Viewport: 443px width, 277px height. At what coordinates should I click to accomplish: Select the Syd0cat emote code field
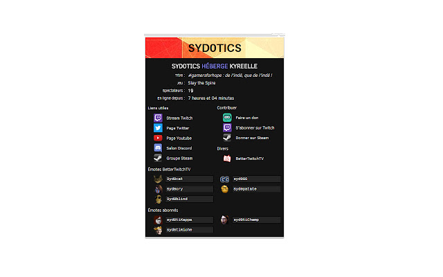[x=189, y=179]
